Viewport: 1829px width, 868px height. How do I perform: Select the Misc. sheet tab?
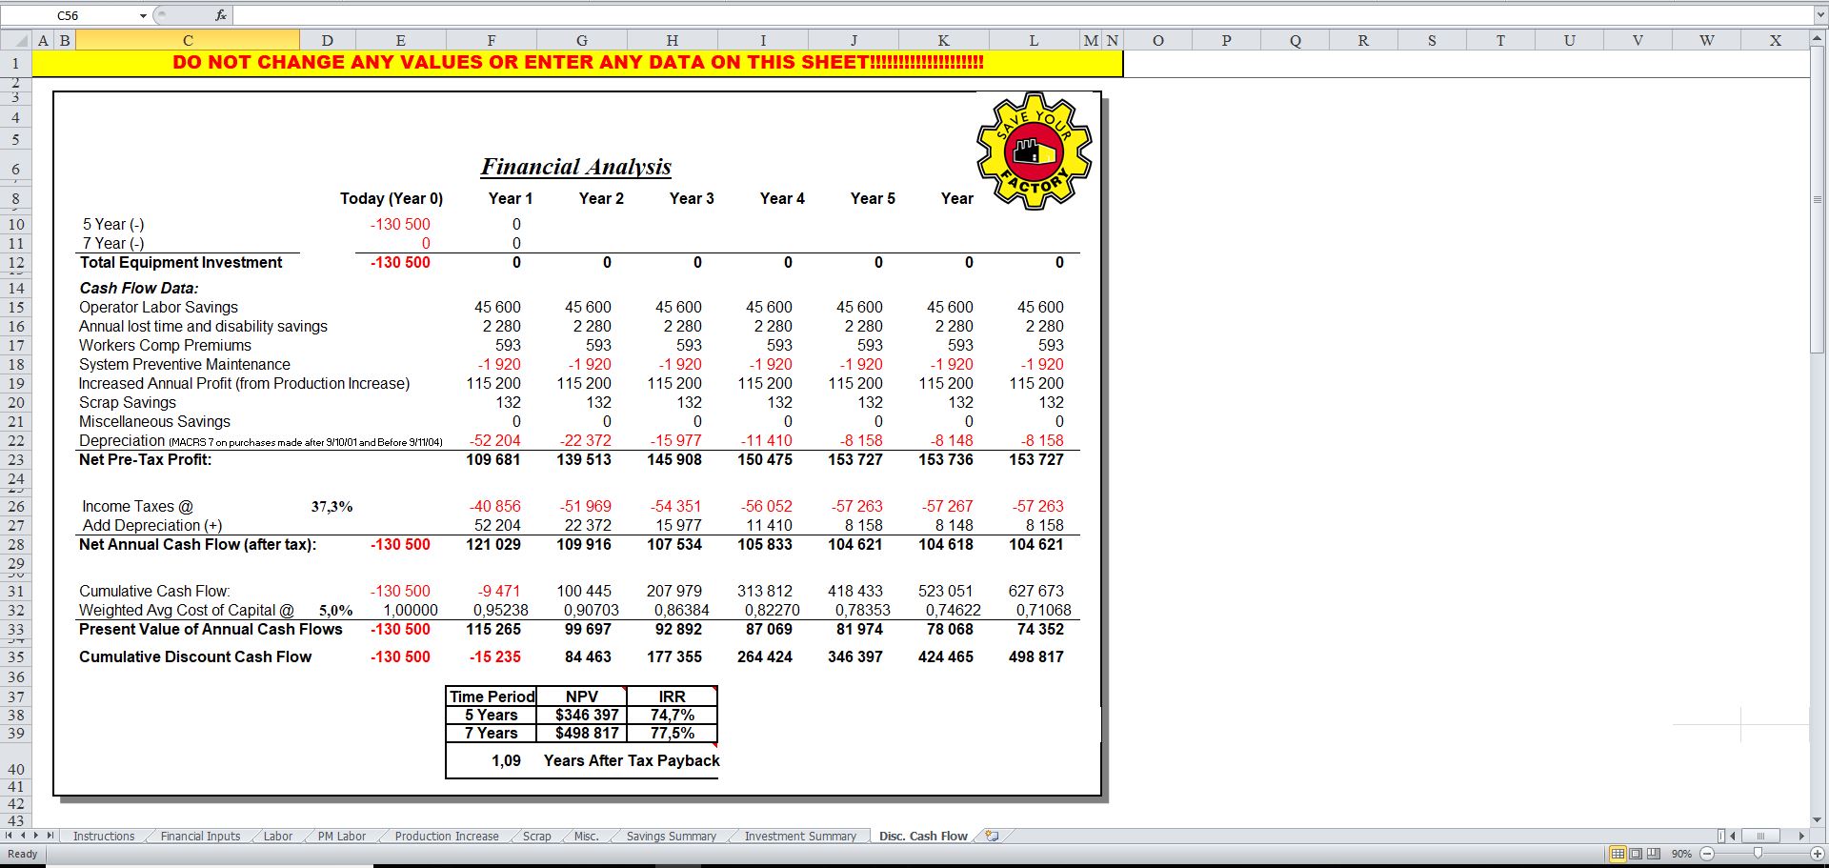[587, 836]
